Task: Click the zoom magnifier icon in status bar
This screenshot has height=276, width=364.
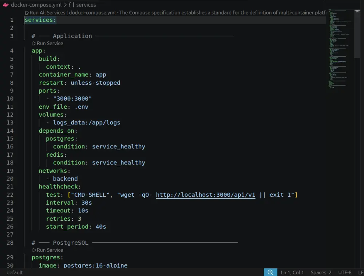Action: pyautogui.click(x=270, y=272)
